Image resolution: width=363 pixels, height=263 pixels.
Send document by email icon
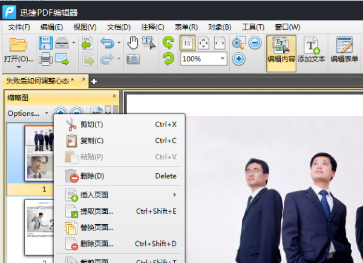(x=62, y=59)
